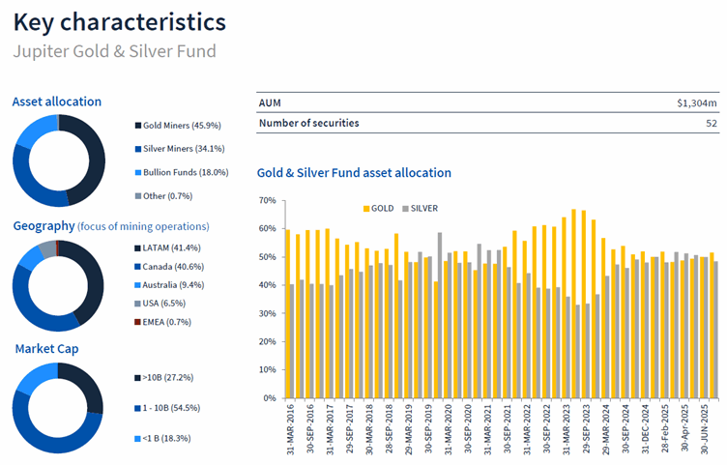This screenshot has width=727, height=465.
Task: Click the Market Cap donut chart
Action: [x=57, y=407]
